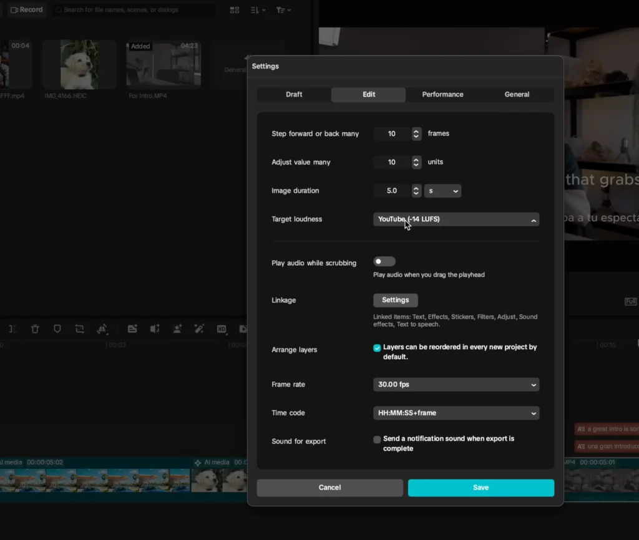Click the mirror flip icon in timeline toolbar
This screenshot has height=540, width=639.
[102, 329]
